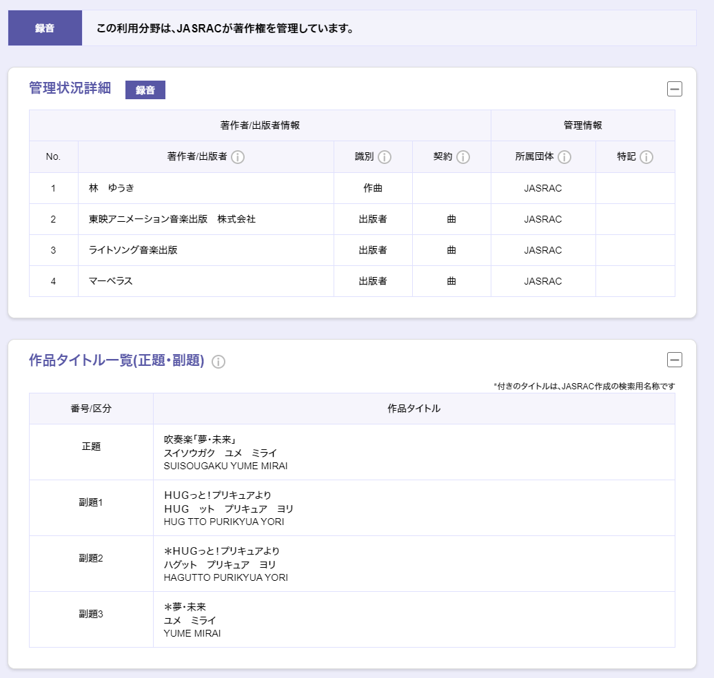Viewport: 714px width, 678px height.
Task: Open info icon next to 識別 header
Action: [x=385, y=157]
